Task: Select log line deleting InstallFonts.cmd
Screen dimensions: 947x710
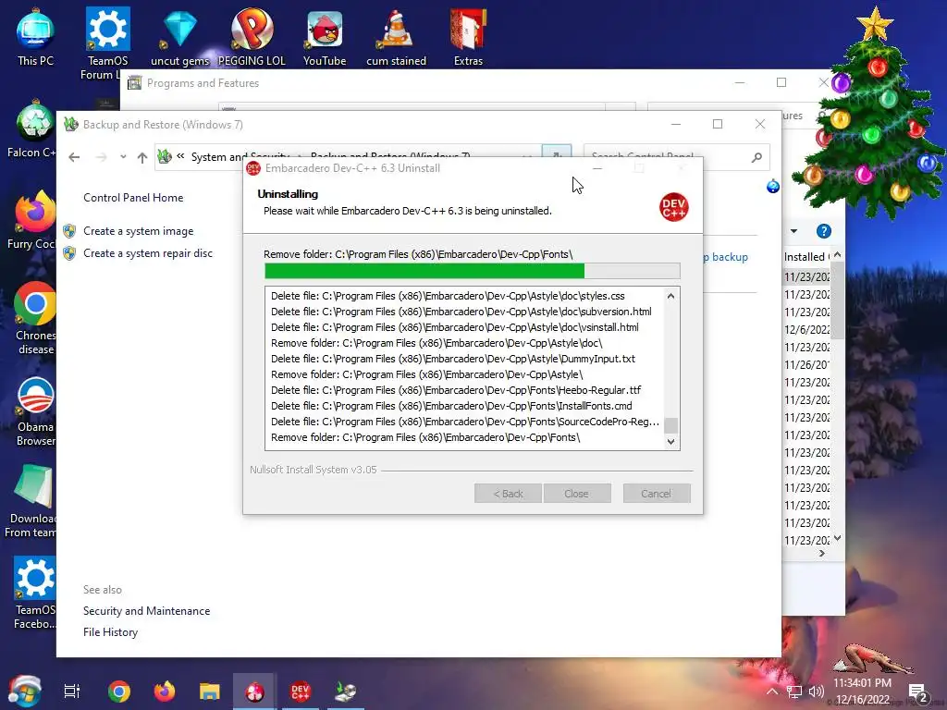Action: click(x=451, y=406)
